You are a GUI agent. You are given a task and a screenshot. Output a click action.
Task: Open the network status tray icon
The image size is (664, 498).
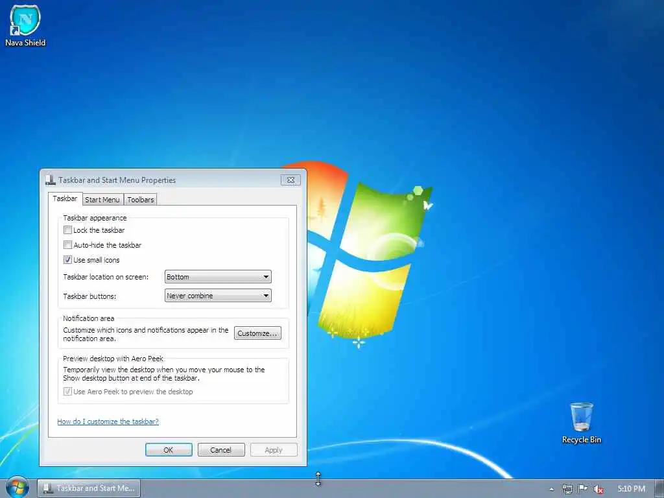(567, 489)
